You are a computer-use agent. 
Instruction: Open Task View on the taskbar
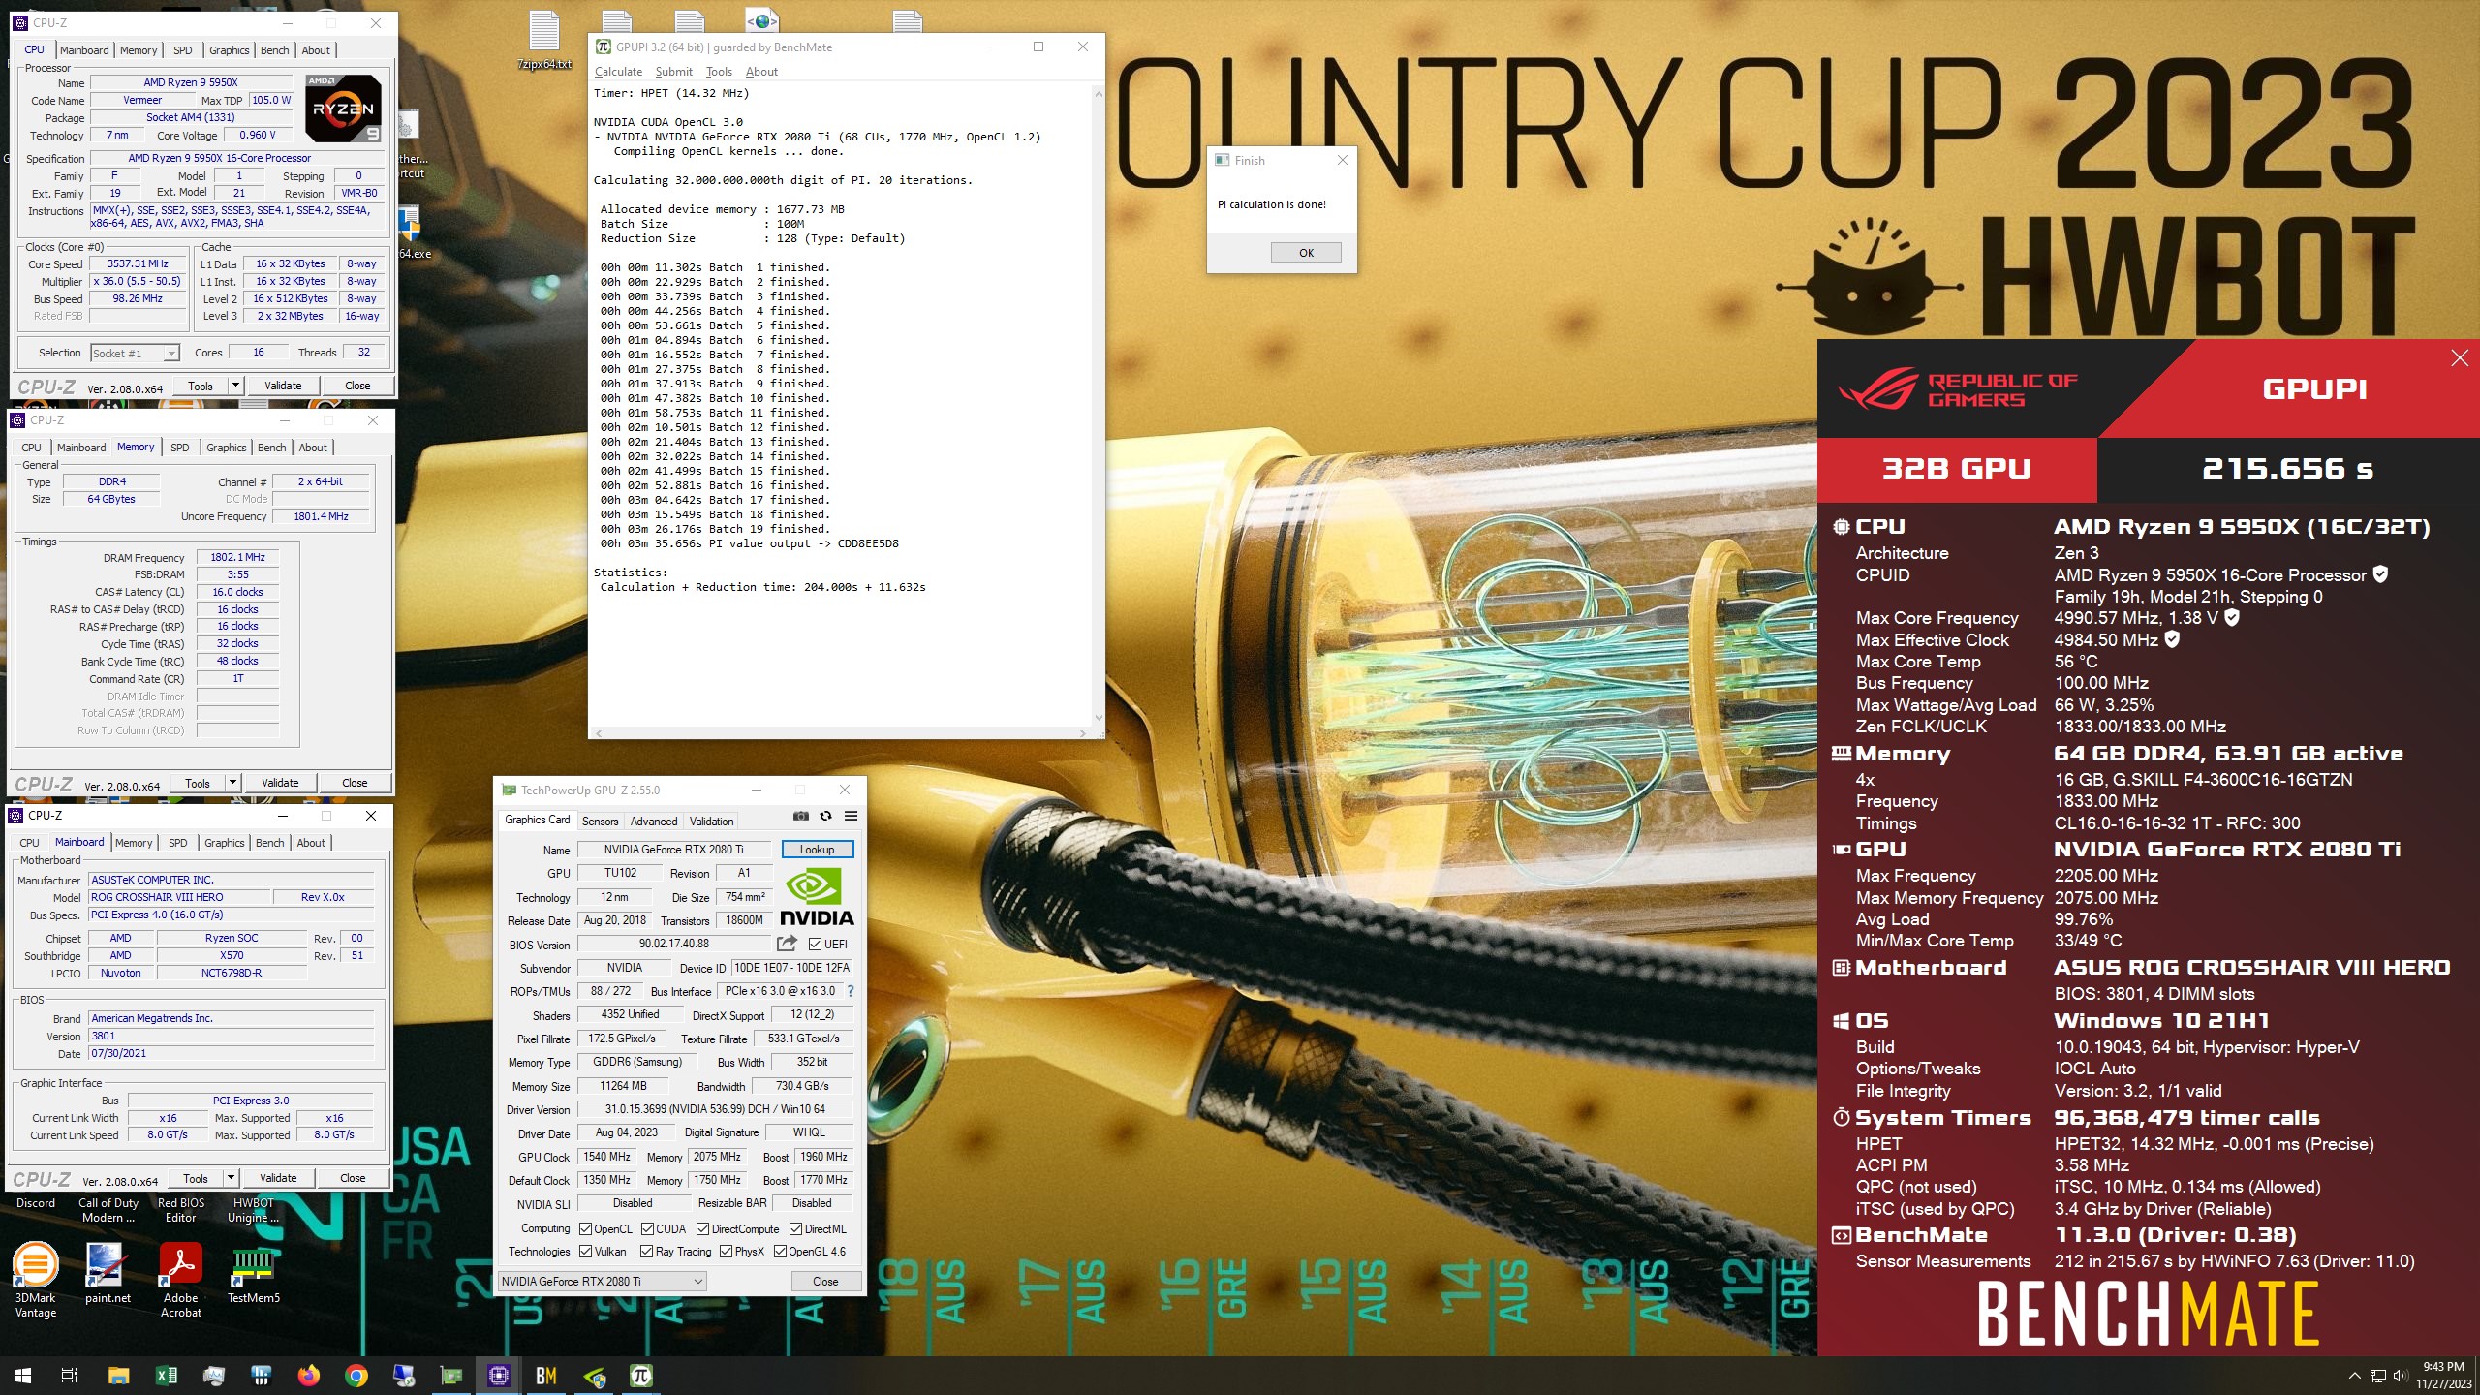click(x=70, y=1376)
